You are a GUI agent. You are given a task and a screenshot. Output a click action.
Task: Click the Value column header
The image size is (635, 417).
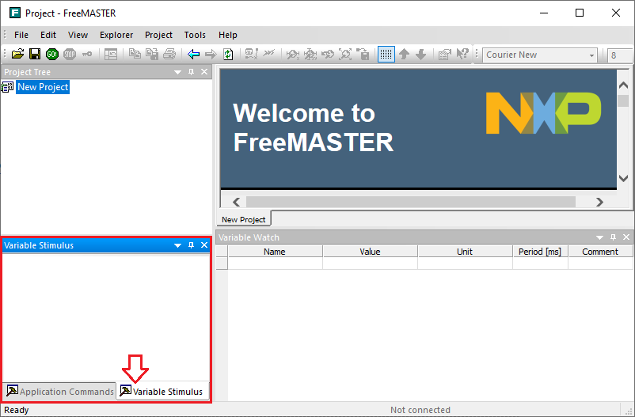coord(370,252)
